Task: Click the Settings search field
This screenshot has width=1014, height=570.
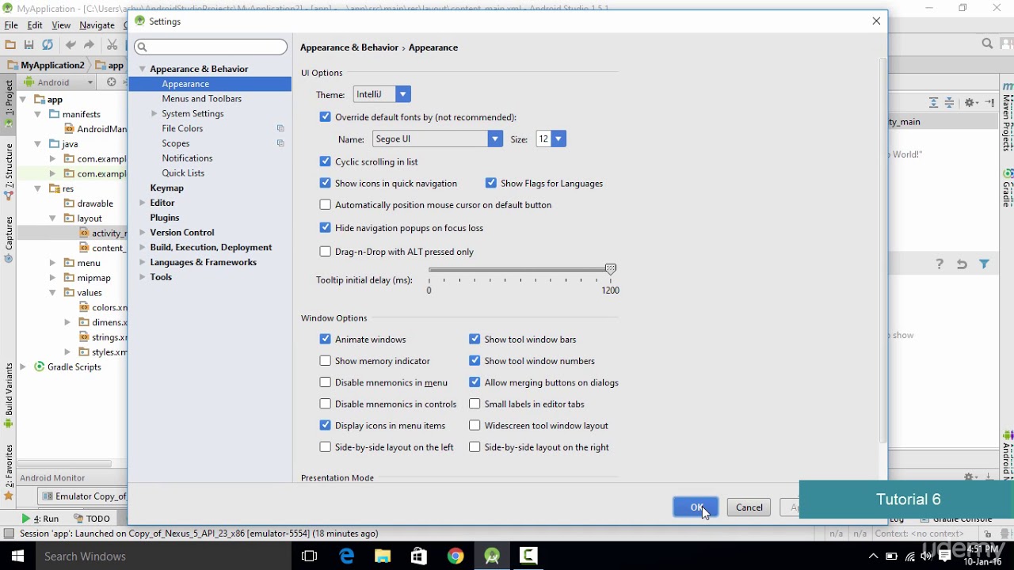Action: (x=211, y=47)
